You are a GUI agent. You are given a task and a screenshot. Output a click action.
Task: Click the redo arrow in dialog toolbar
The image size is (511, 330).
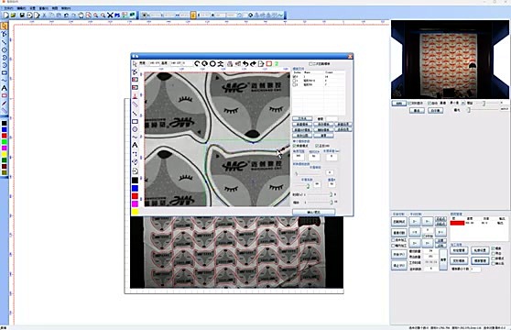click(x=253, y=63)
